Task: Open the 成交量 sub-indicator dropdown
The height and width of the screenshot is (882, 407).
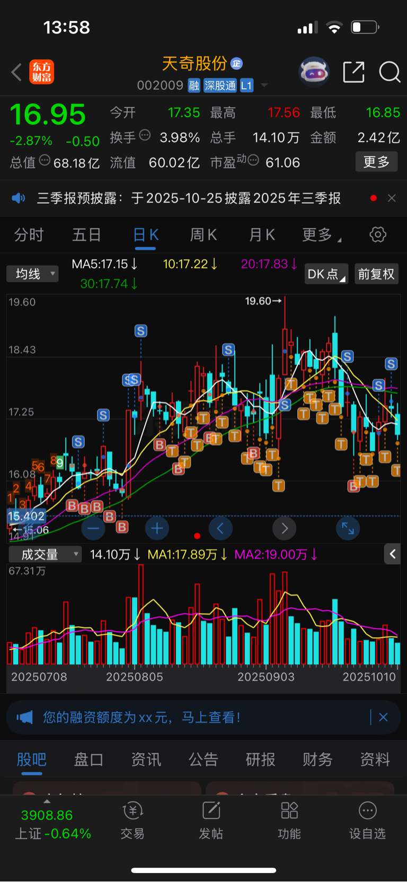Action: tap(46, 554)
